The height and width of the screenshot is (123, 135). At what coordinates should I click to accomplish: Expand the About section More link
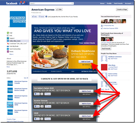point(8,67)
